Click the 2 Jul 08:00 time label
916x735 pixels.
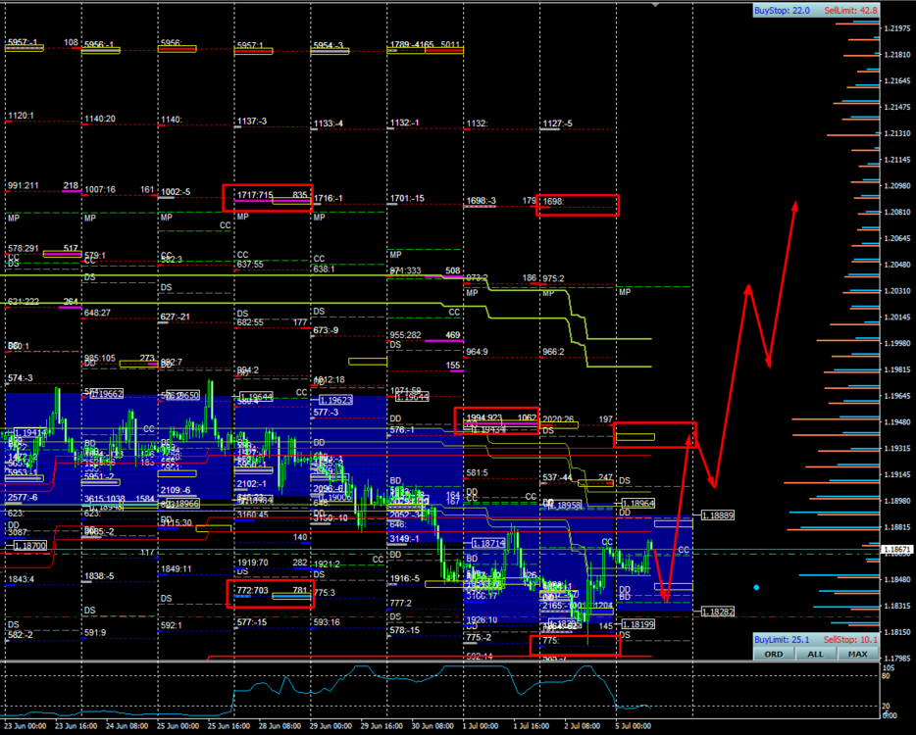[x=583, y=726]
